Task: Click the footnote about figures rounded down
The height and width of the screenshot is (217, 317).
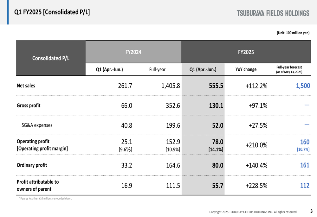Action: coord(45,199)
